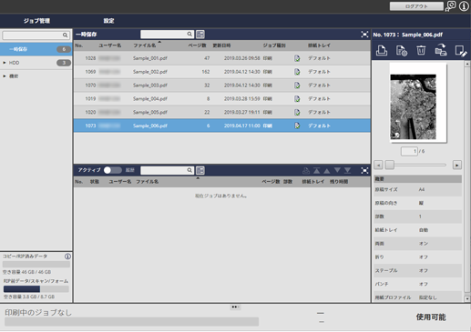This screenshot has height=332, width=471.
Task: Sort by the 更新日時 column header
Action: [221, 45]
